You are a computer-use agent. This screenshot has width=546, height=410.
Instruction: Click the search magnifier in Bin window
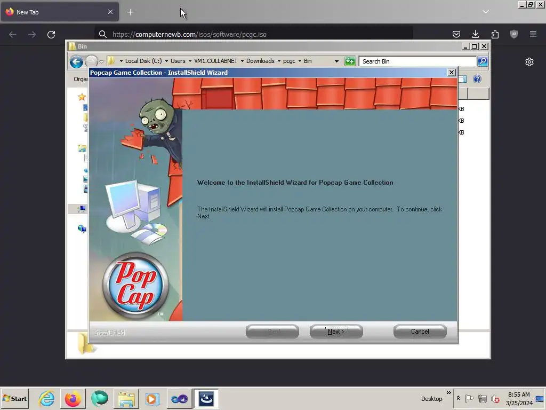[x=482, y=61]
